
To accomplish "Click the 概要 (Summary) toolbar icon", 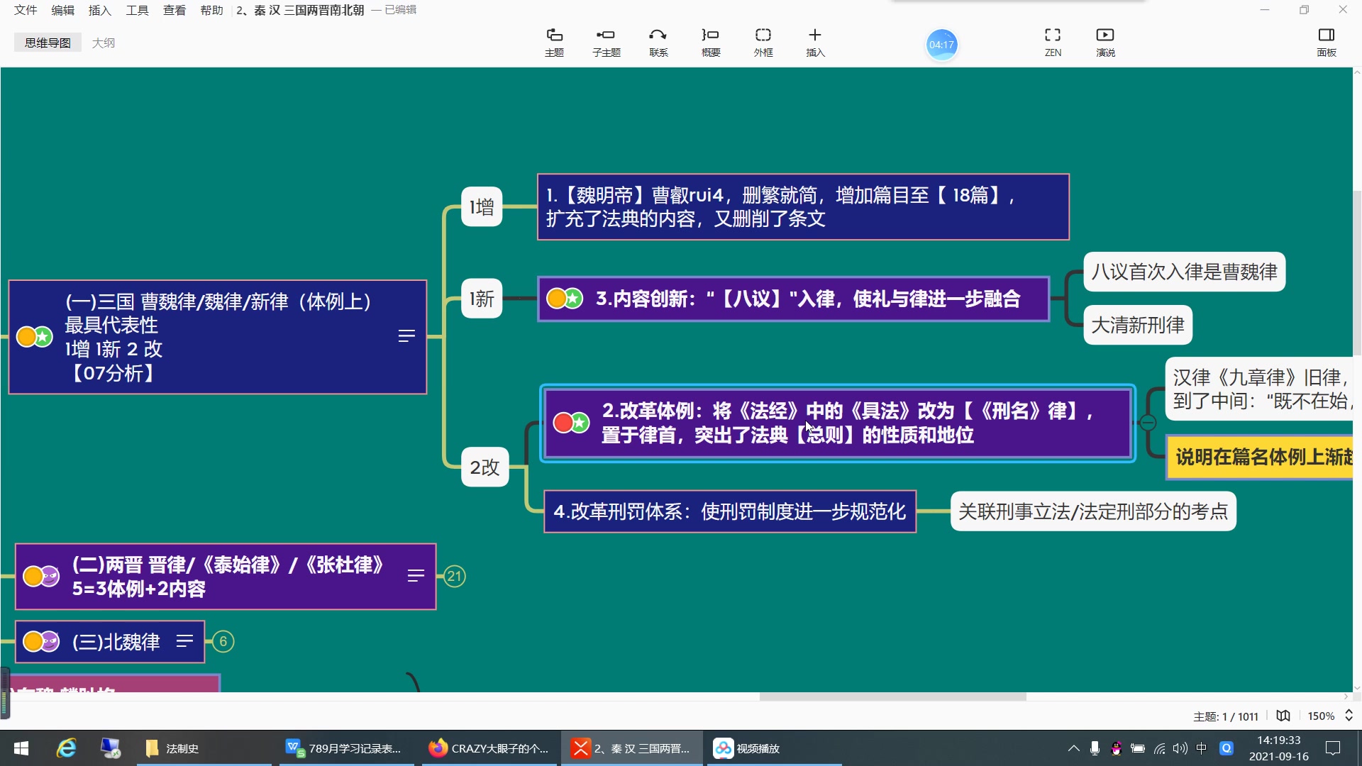I will 711,43.
